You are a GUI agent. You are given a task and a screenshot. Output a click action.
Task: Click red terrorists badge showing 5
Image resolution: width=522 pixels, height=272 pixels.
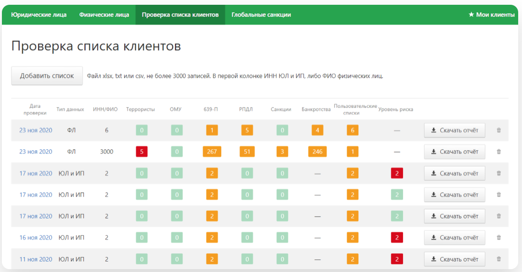point(141,152)
